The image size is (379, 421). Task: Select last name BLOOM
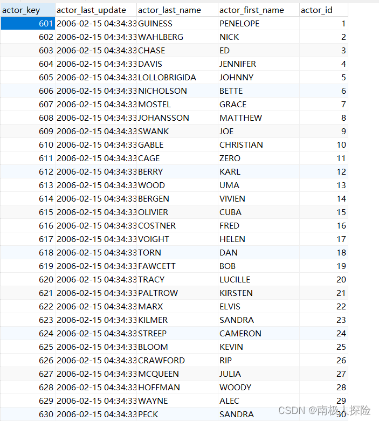(153, 347)
